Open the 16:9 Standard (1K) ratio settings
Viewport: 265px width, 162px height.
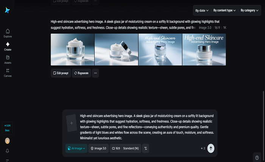coord(125,148)
